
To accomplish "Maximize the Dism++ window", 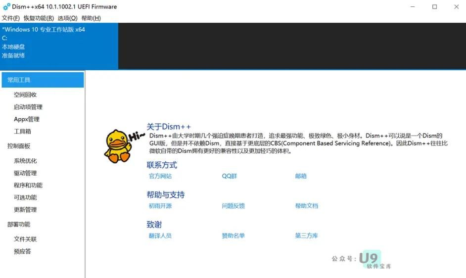I will coord(434,6).
